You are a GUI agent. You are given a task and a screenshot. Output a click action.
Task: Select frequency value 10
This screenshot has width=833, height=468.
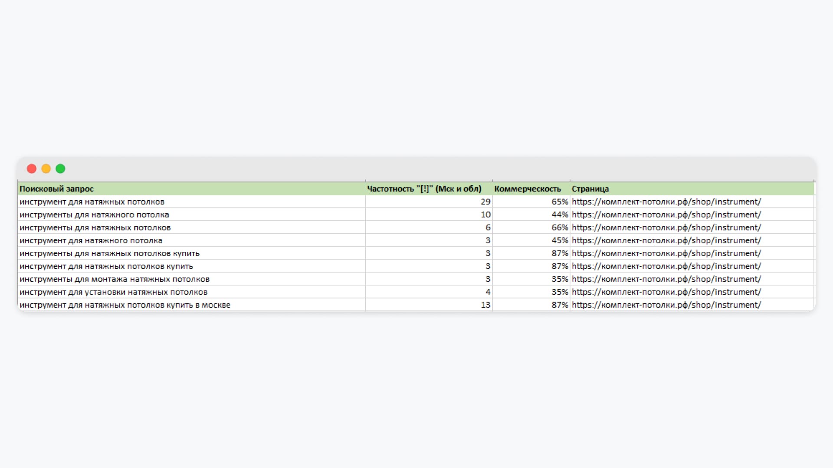tap(429, 214)
